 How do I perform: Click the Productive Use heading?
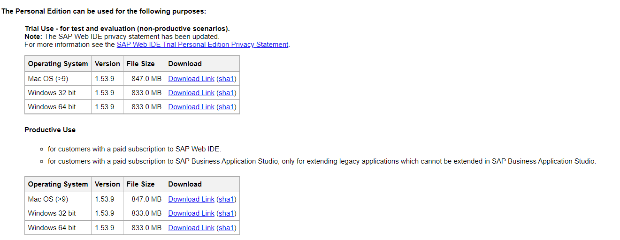click(x=50, y=130)
